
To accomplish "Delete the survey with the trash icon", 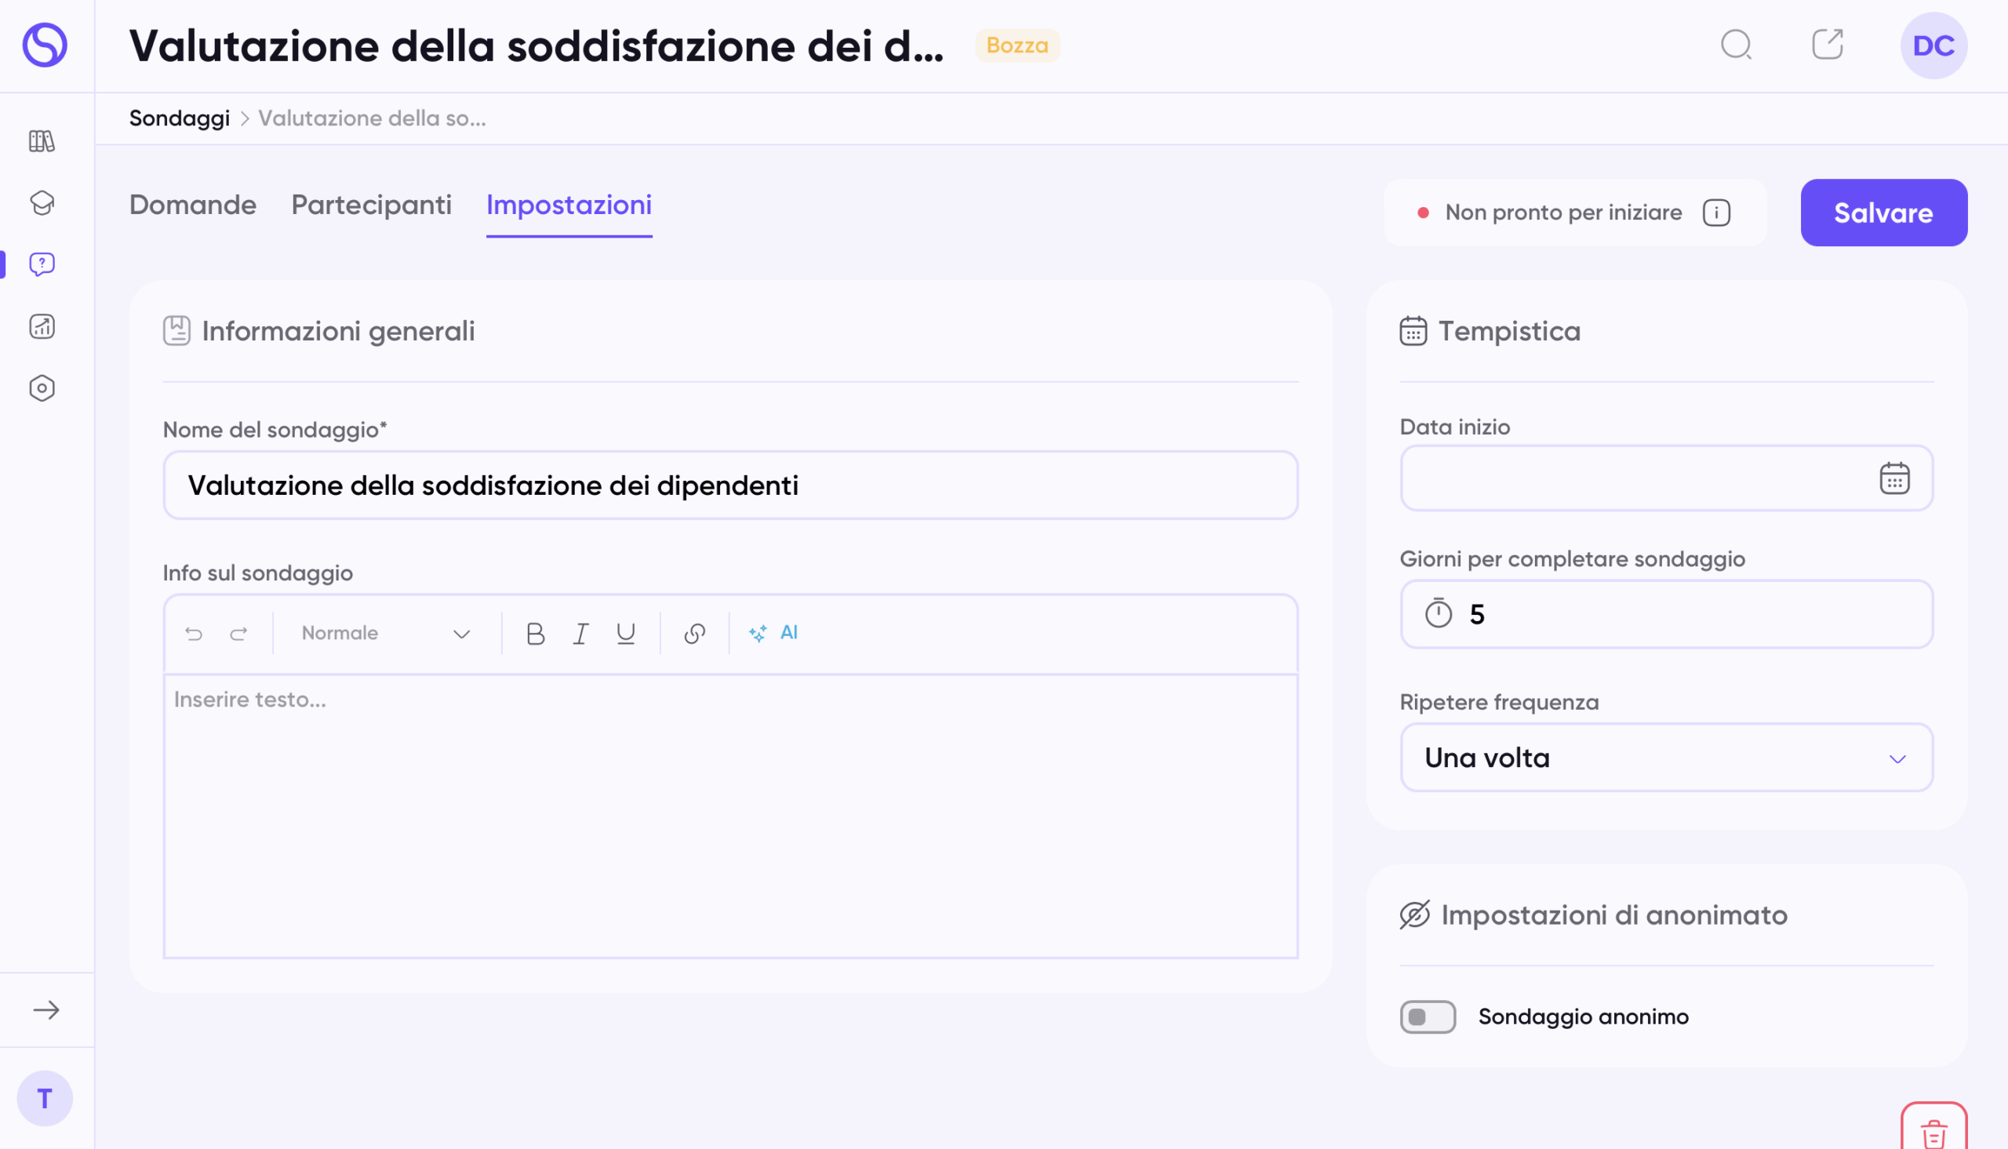I will click(x=1933, y=1132).
